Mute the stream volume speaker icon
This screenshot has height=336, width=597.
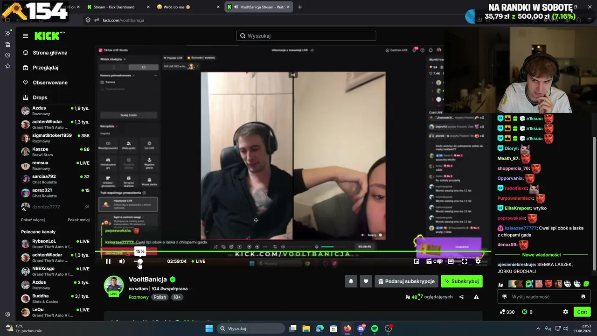click(x=122, y=261)
